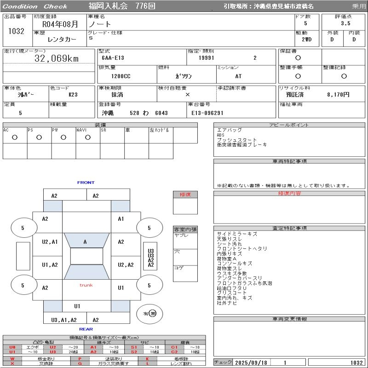This screenshot has height=368, width=368.
Task: Click the appeal point 衝突被害軽減ブレーキ
Action: coord(242,145)
